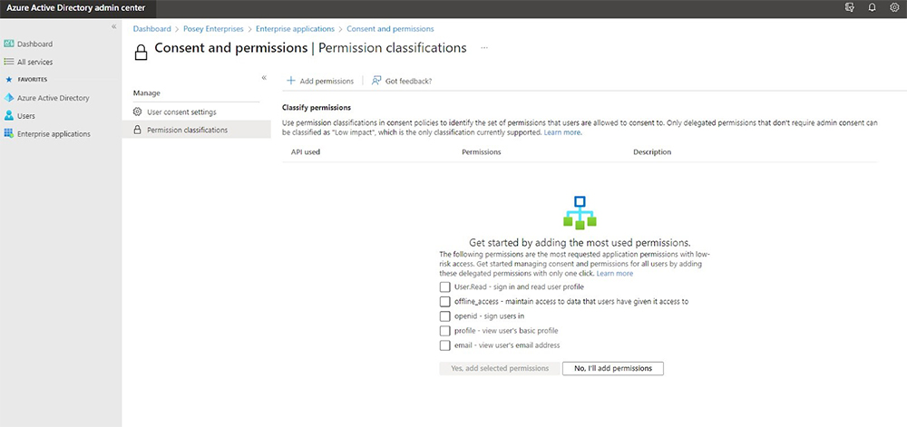Open the more options ellipsis beside title
907x427 pixels.
point(484,48)
